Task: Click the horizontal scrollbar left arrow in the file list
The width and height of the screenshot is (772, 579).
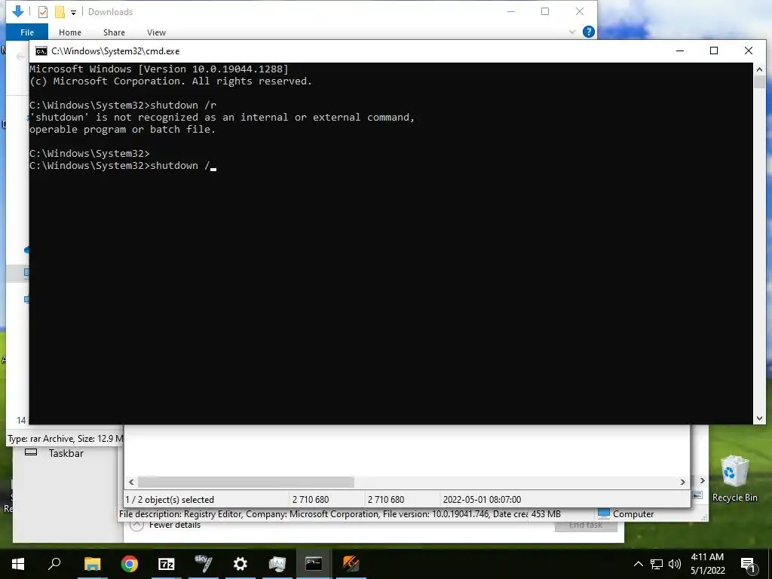Action: (131, 482)
